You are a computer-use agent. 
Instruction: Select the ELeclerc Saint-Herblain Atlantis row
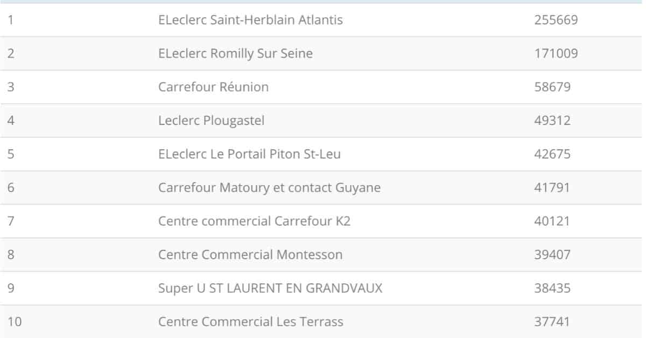(x=323, y=20)
